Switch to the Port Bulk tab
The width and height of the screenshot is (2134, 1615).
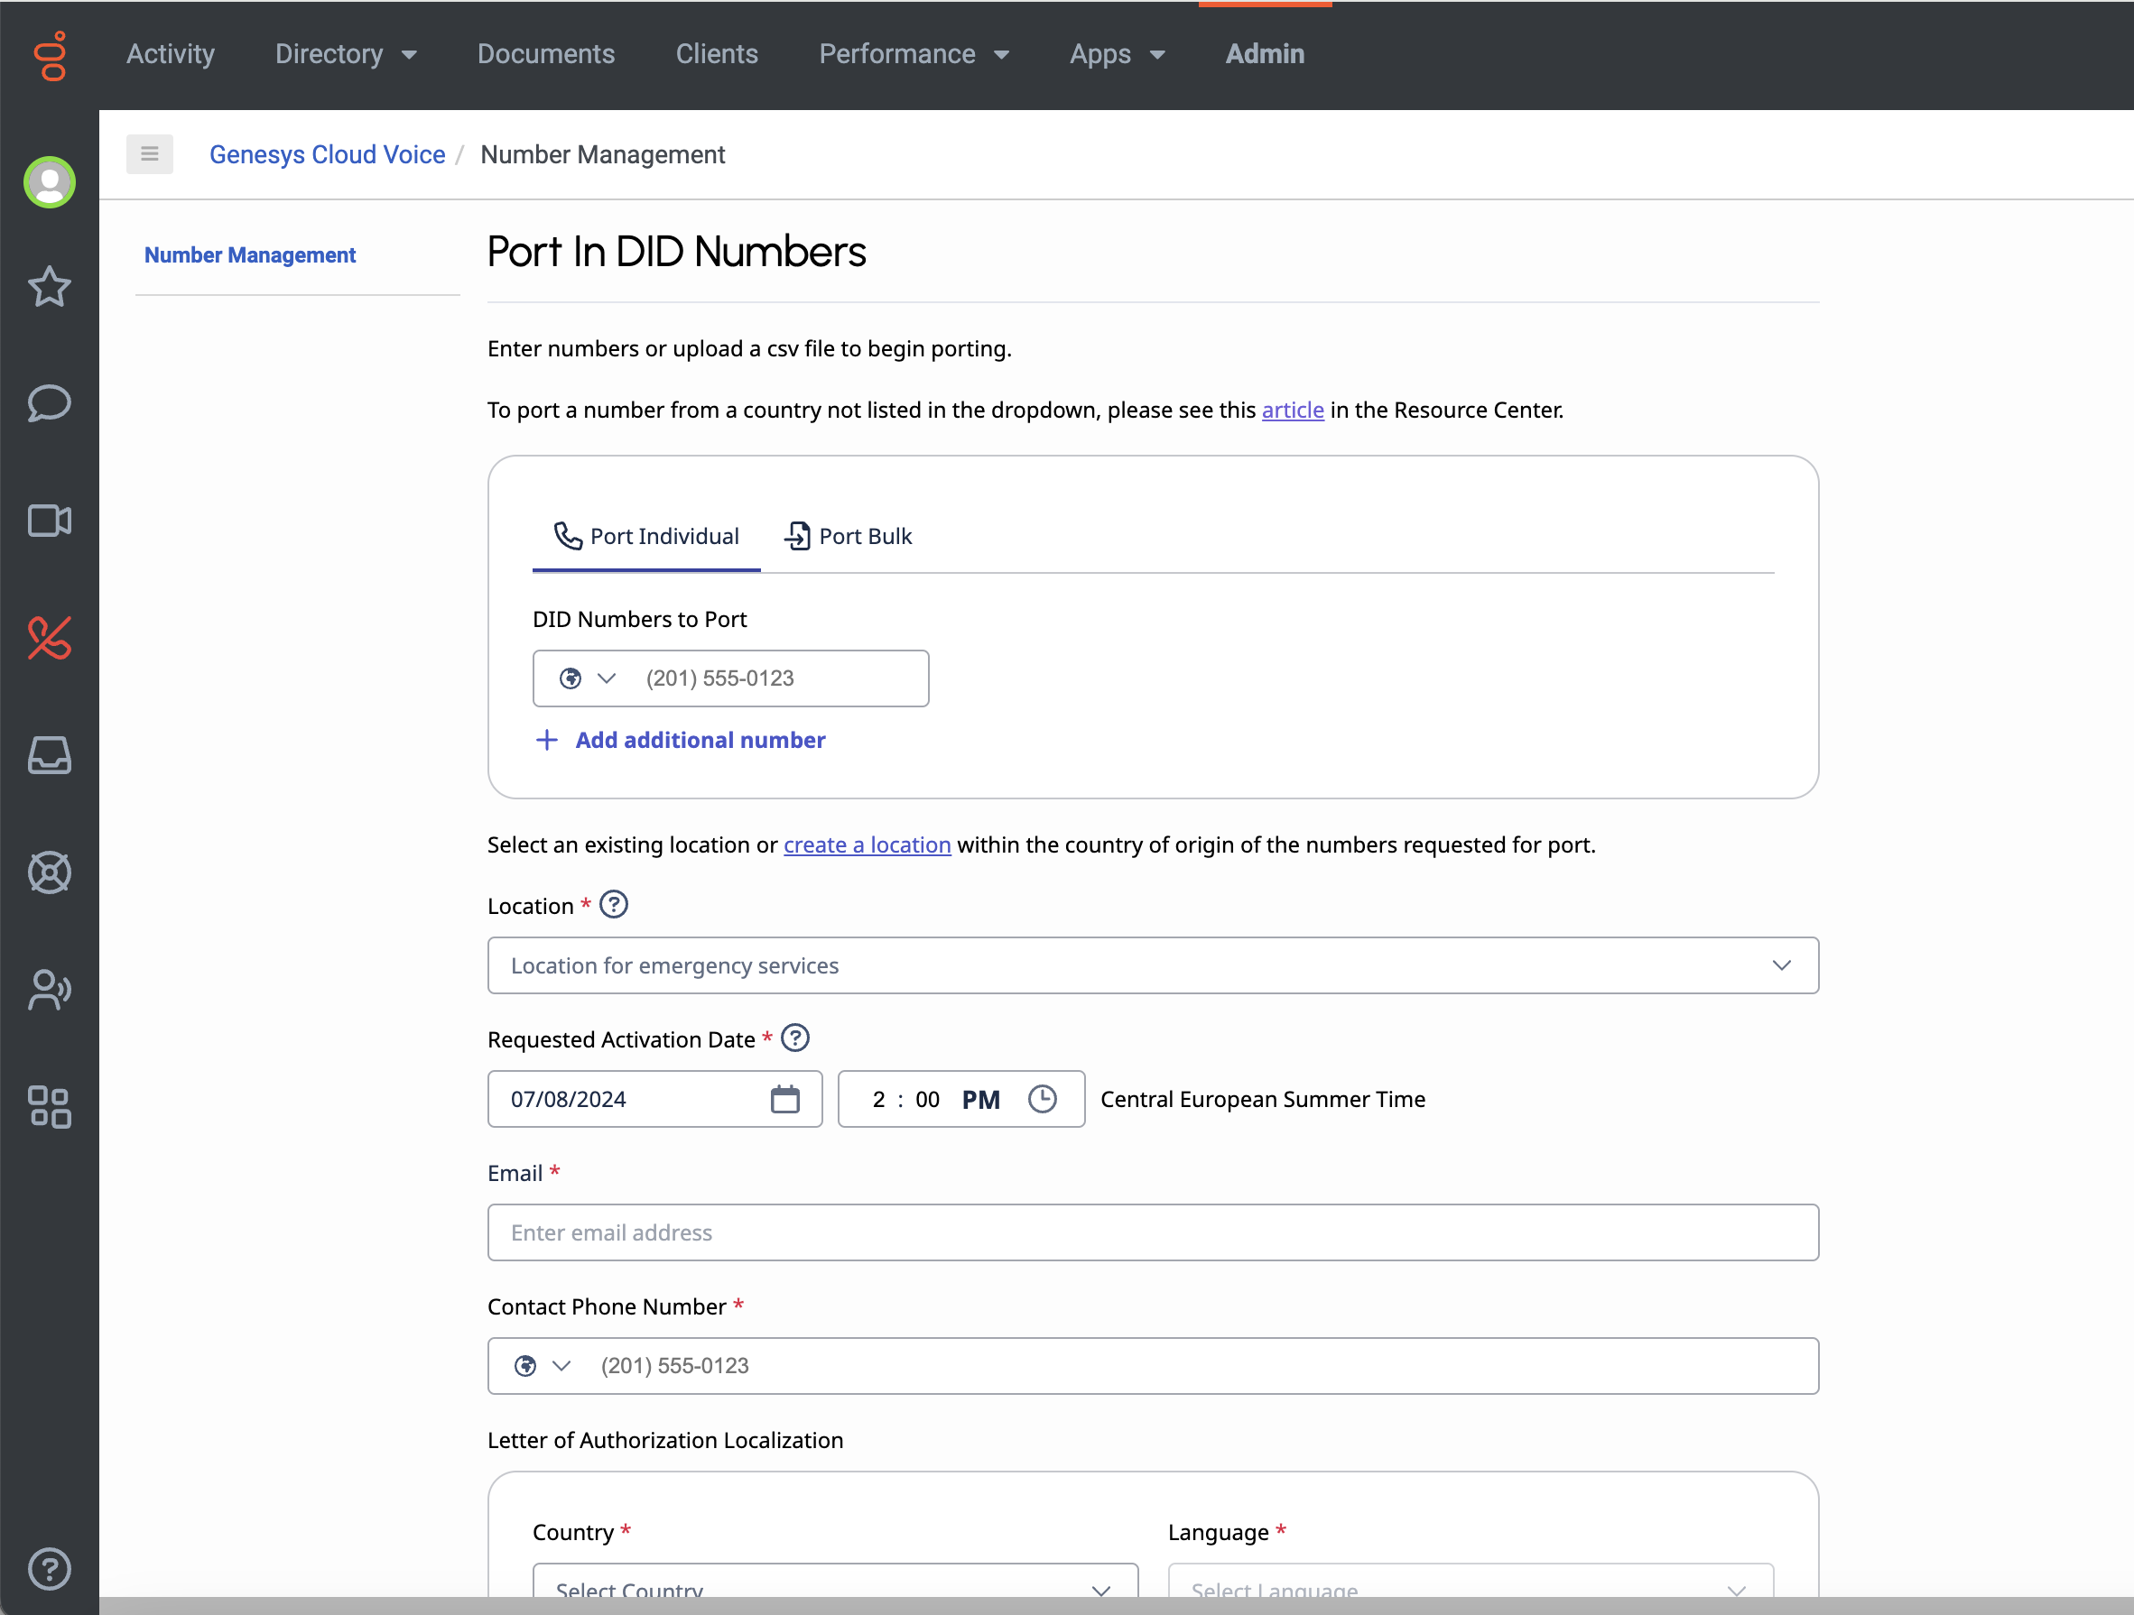tap(847, 536)
